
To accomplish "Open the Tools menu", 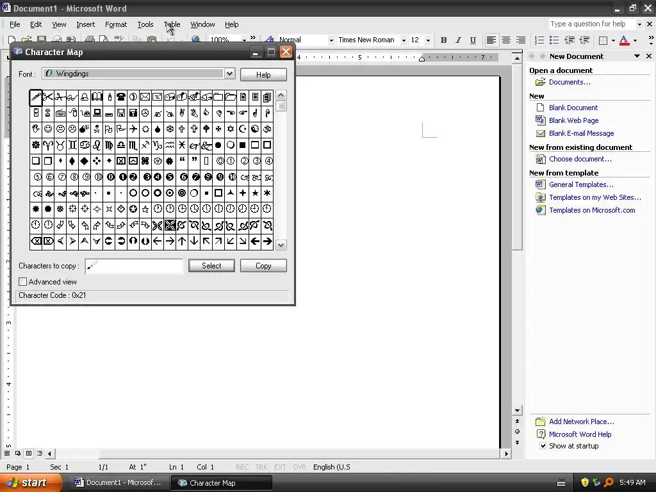I will tap(145, 24).
